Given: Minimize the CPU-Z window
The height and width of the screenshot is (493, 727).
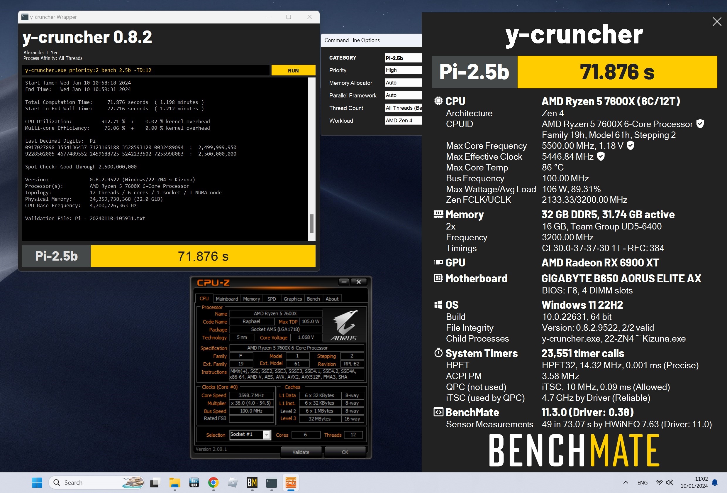Looking at the screenshot, I should [344, 282].
